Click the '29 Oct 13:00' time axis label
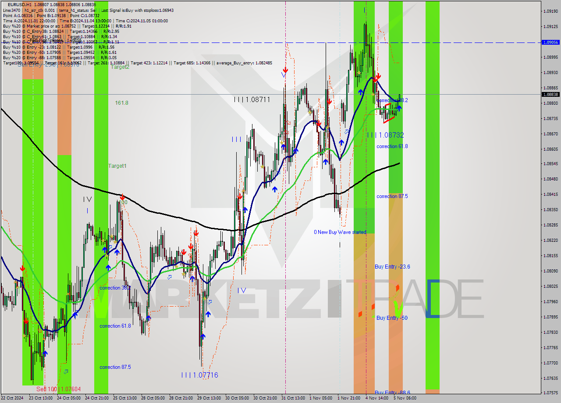Screen dimensions: 561x403 pyautogui.click(x=209, y=398)
